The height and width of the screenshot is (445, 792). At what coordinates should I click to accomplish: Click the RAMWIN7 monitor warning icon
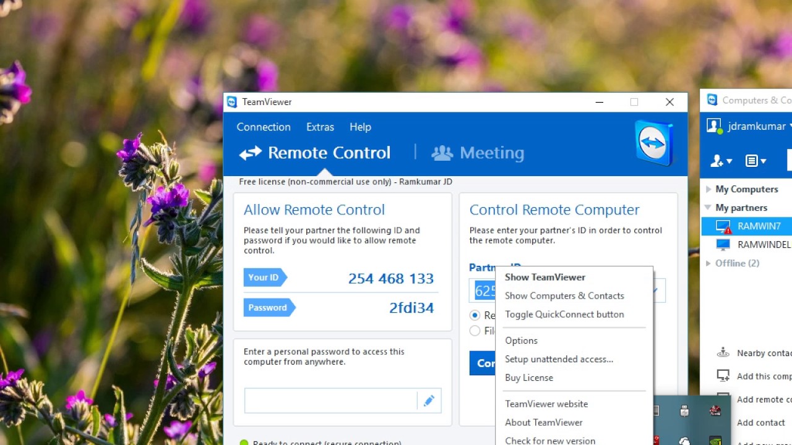click(723, 226)
